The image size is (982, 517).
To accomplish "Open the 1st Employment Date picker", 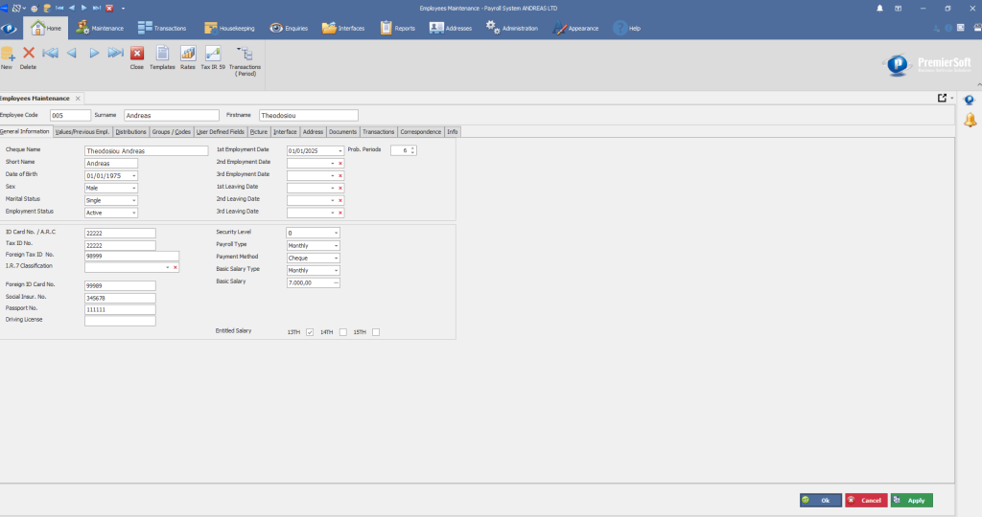I will point(340,150).
